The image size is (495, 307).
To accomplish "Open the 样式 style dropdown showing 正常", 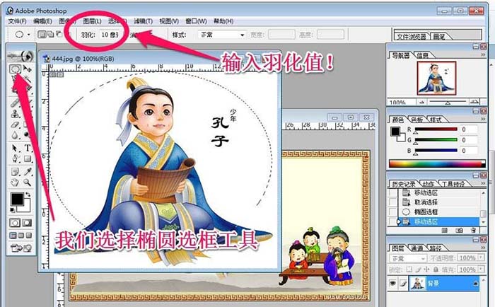I will [221, 35].
